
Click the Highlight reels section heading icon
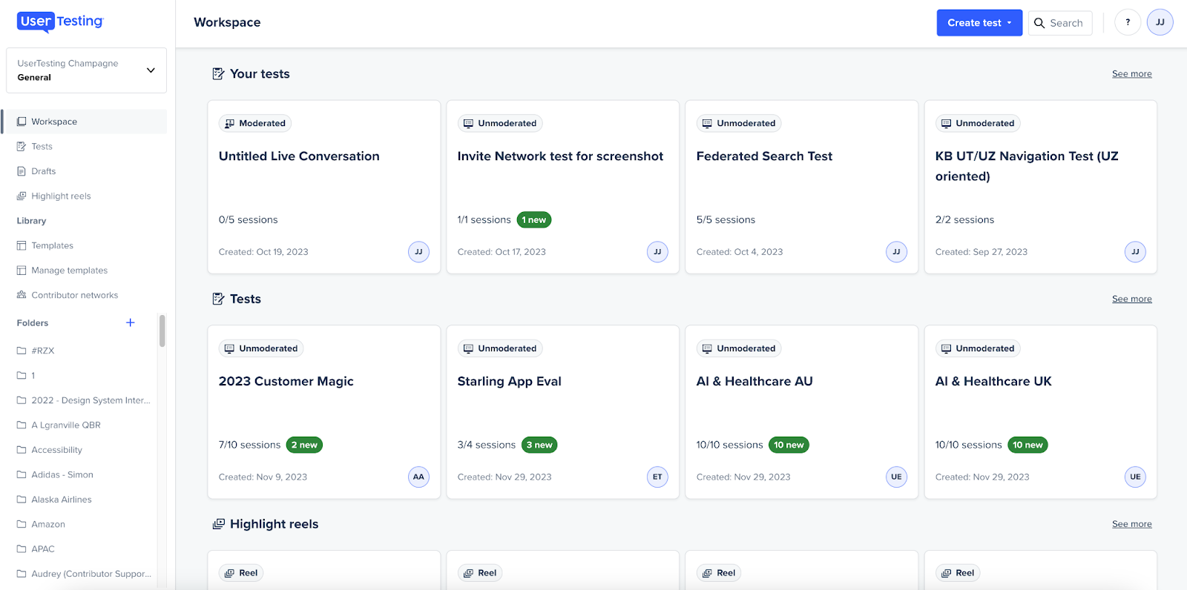pos(218,524)
